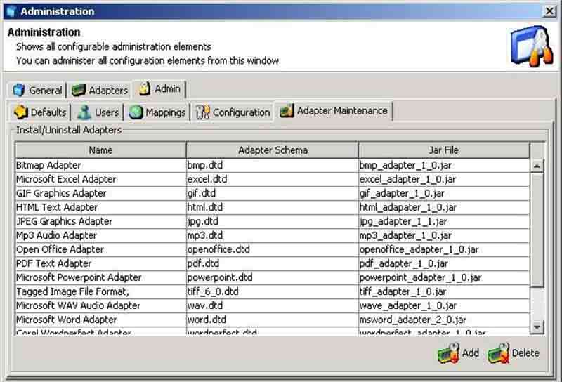Select the Tagged Image File Format row
Image resolution: width=562 pixels, height=382 pixels.
click(x=272, y=291)
